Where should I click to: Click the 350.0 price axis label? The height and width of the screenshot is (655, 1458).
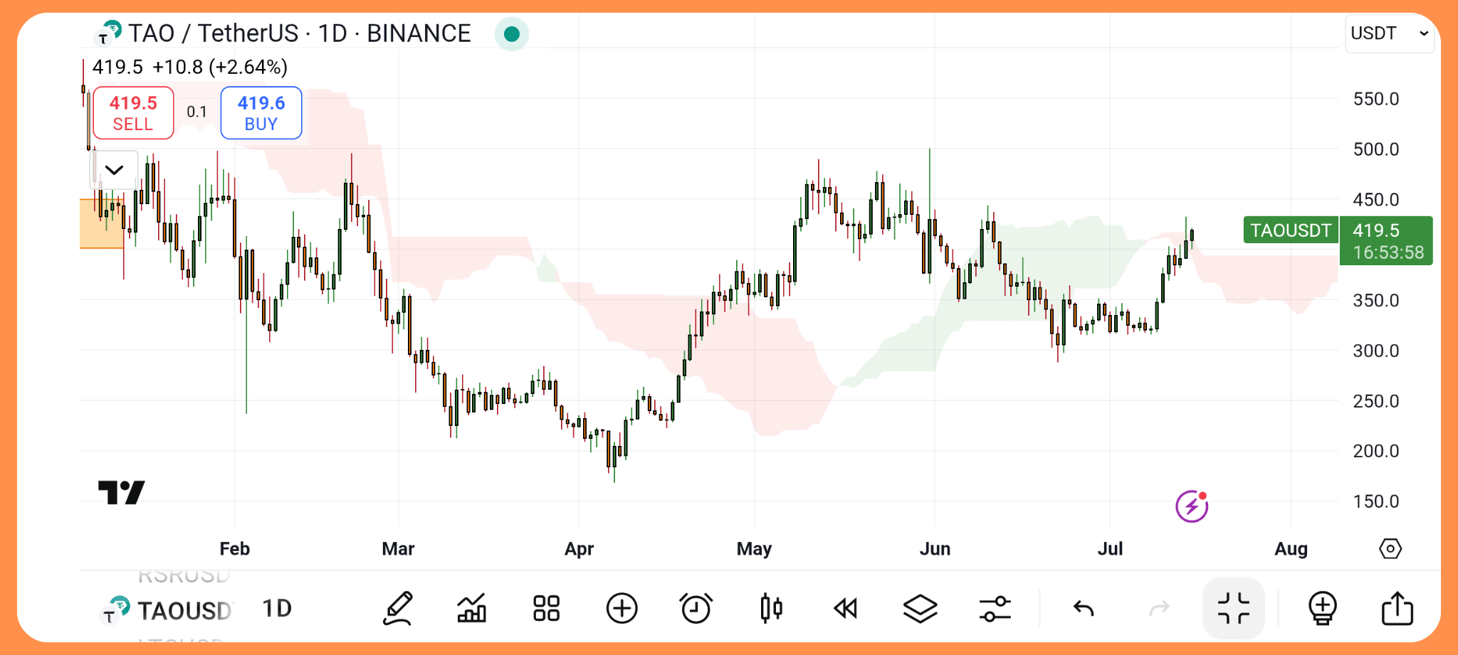(1376, 300)
